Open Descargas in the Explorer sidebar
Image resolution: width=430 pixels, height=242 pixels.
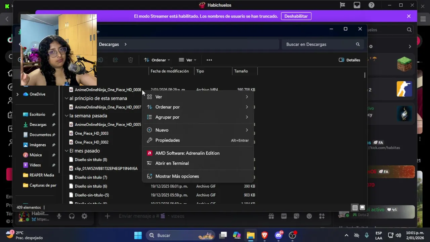[x=38, y=125]
